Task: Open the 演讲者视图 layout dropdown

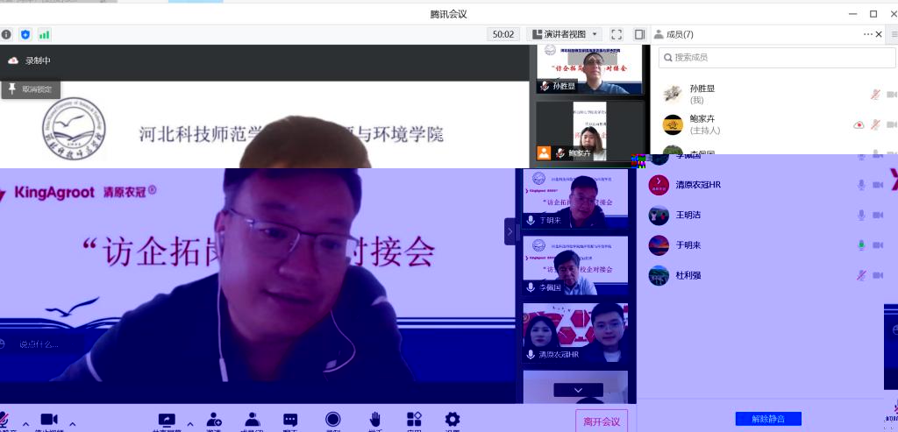Action: point(564,34)
